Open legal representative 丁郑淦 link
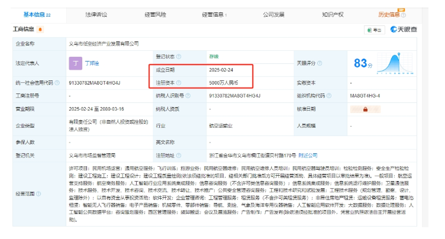Image resolution: width=445 pixels, height=239 pixels. coord(93,62)
